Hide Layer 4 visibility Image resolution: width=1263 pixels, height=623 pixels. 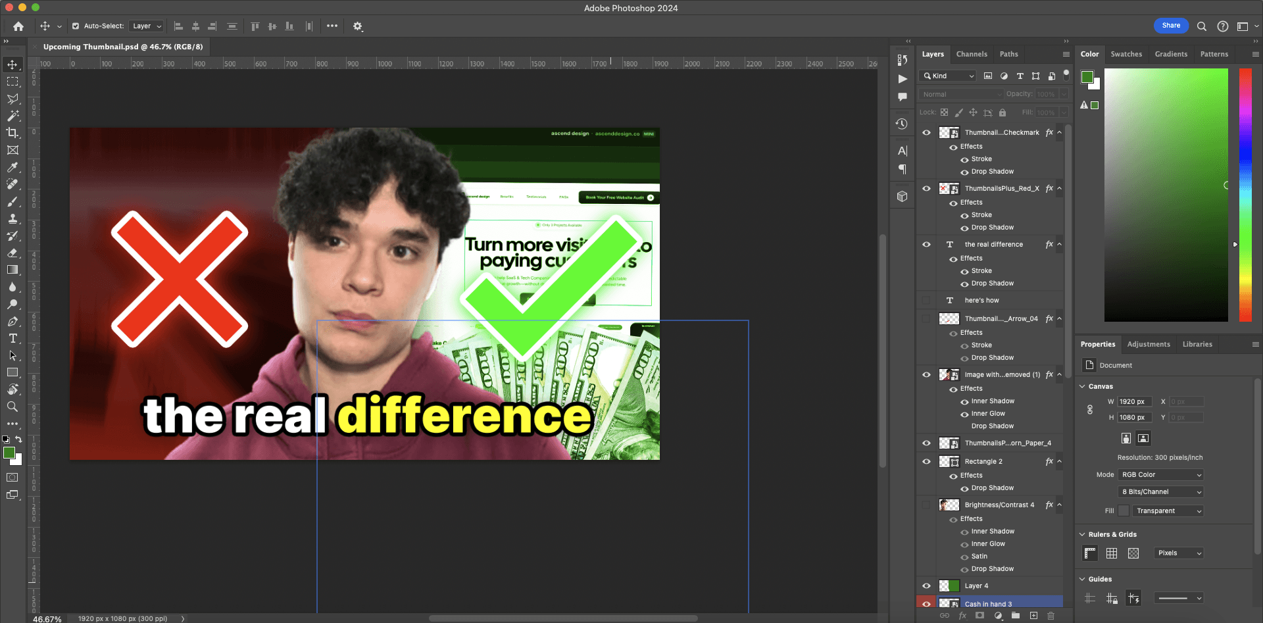[x=926, y=586]
